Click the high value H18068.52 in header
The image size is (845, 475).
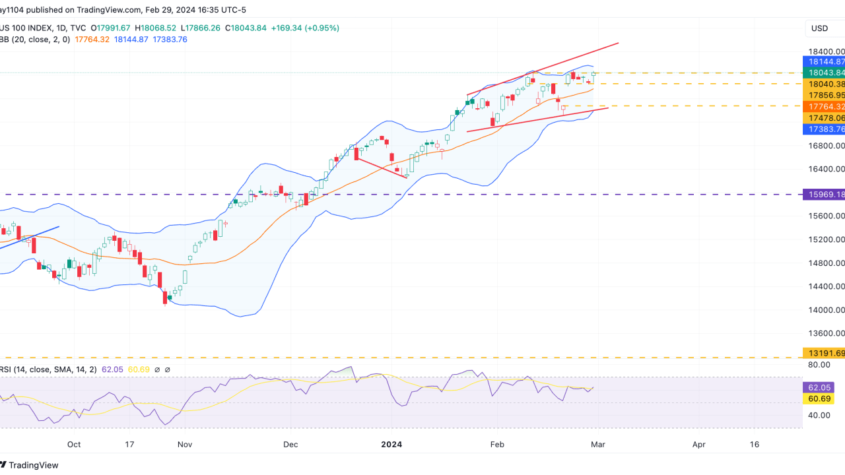(155, 28)
